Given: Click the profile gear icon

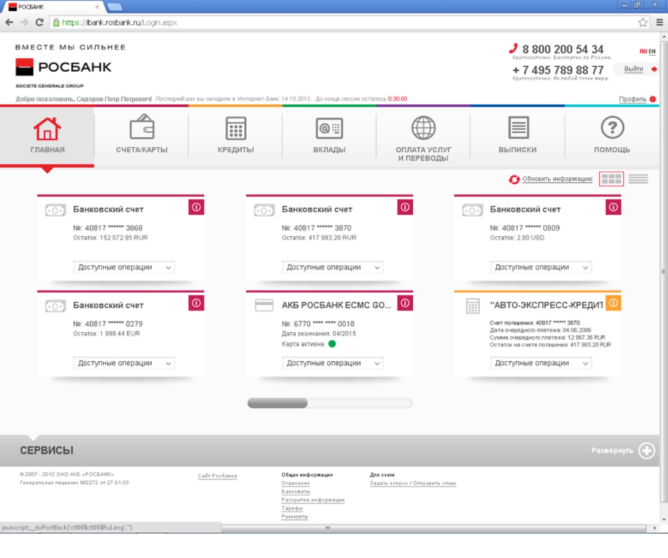Looking at the screenshot, I should tap(653, 99).
